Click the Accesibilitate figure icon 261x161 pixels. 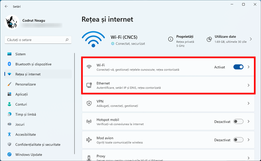tap(10, 134)
